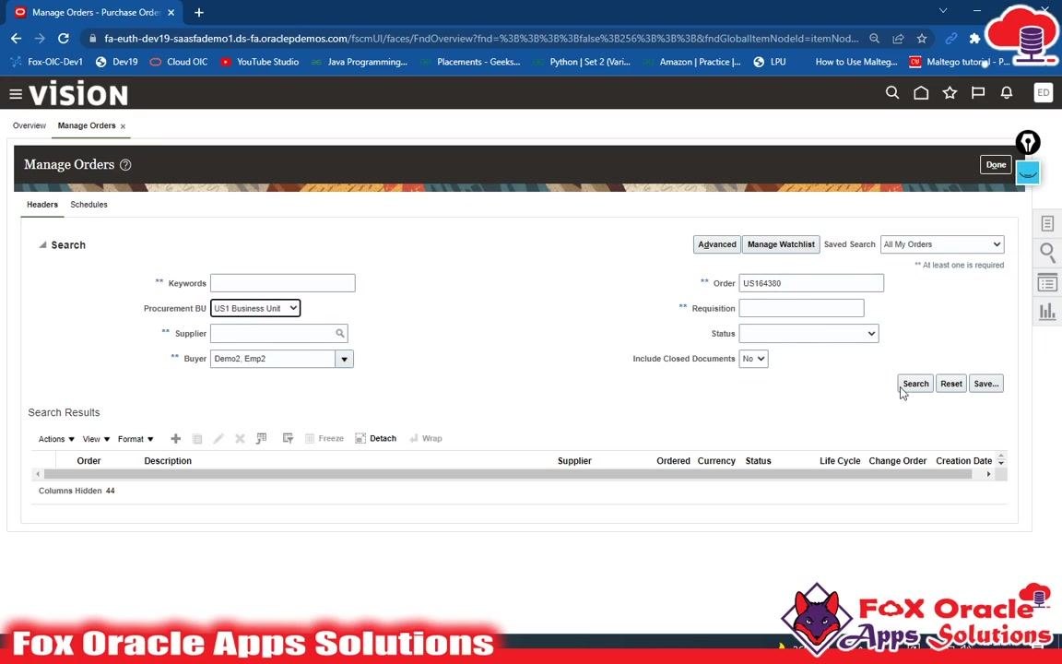This screenshot has width=1062, height=664.
Task: Open YouTube Studio bookmark
Action: [x=259, y=62]
